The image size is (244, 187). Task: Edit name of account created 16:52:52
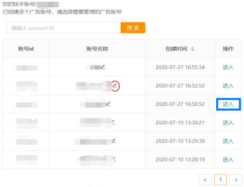114,85
